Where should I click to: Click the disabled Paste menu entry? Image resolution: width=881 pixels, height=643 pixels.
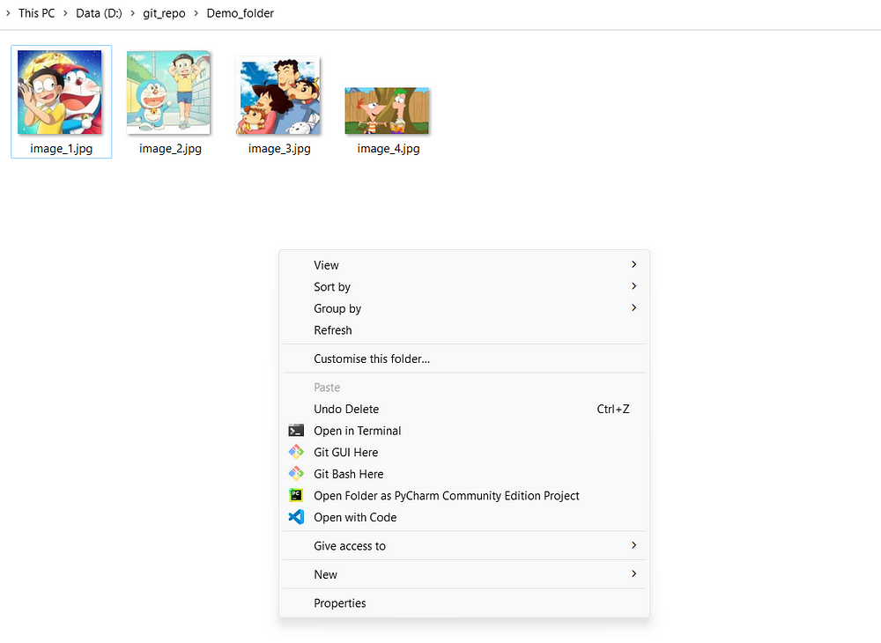pyautogui.click(x=464, y=388)
